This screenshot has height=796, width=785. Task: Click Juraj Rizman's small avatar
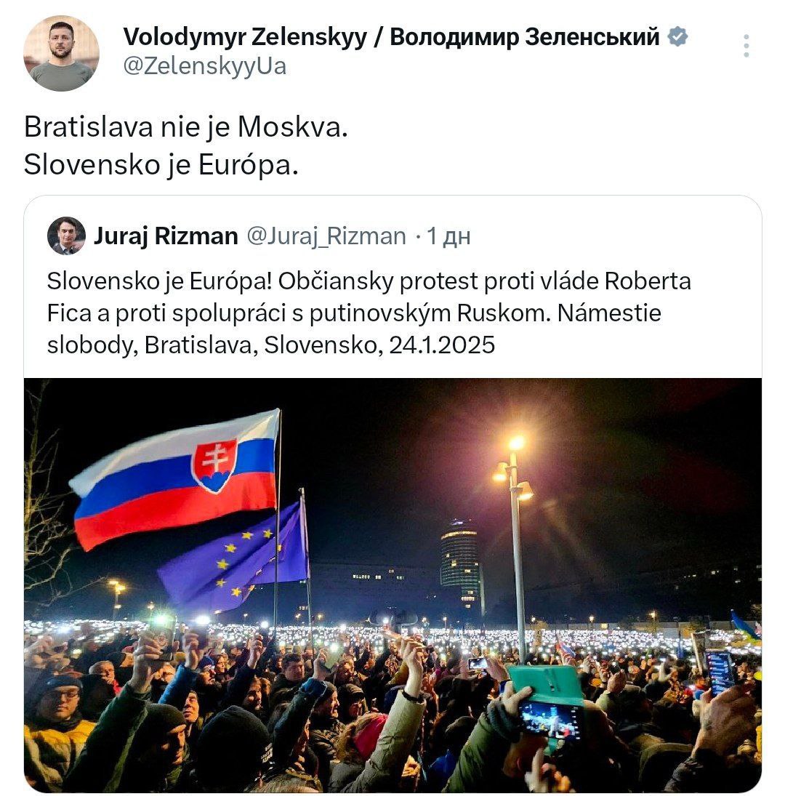tap(66, 236)
